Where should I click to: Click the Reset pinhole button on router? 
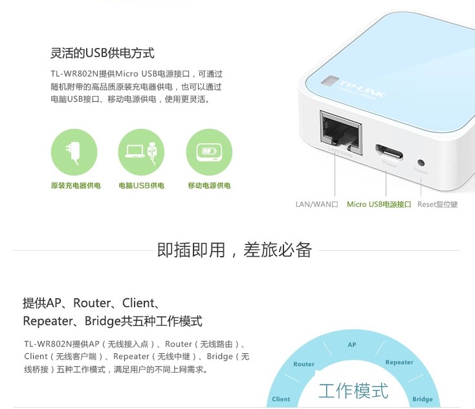(x=421, y=163)
